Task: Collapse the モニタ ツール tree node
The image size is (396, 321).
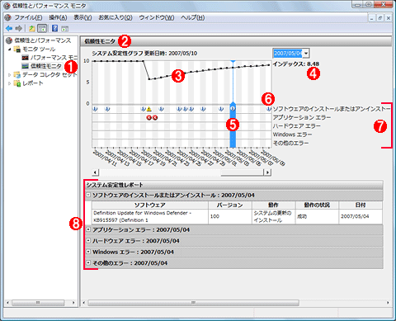Action: pyautogui.click(x=9, y=49)
